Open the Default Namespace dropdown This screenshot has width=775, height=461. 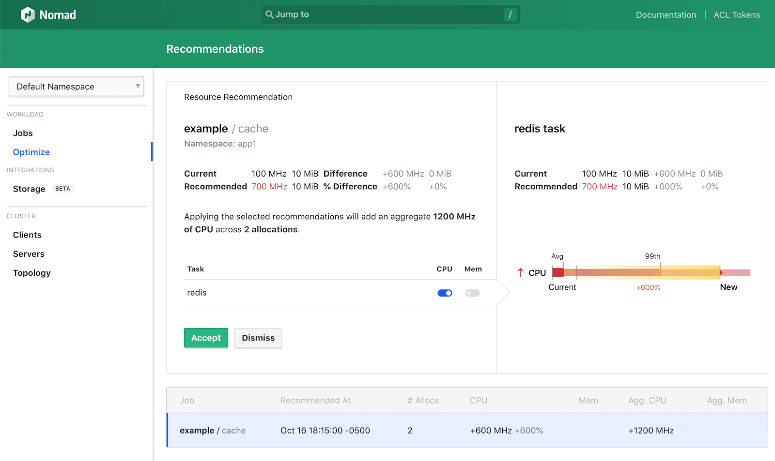tap(76, 87)
